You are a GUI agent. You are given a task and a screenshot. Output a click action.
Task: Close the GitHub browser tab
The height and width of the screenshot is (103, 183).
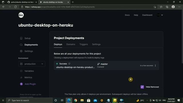pos(36,2)
